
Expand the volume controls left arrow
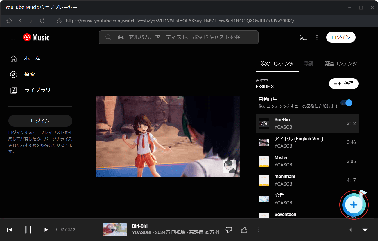(350, 230)
